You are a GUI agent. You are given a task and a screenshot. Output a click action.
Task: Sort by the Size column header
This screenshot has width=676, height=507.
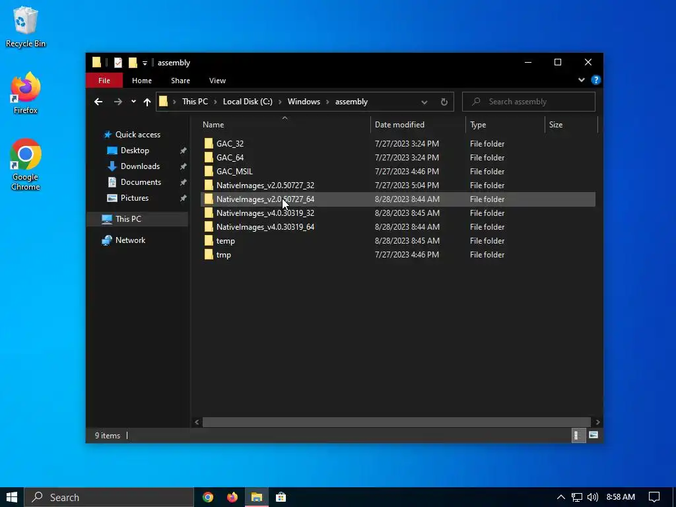[571, 125]
